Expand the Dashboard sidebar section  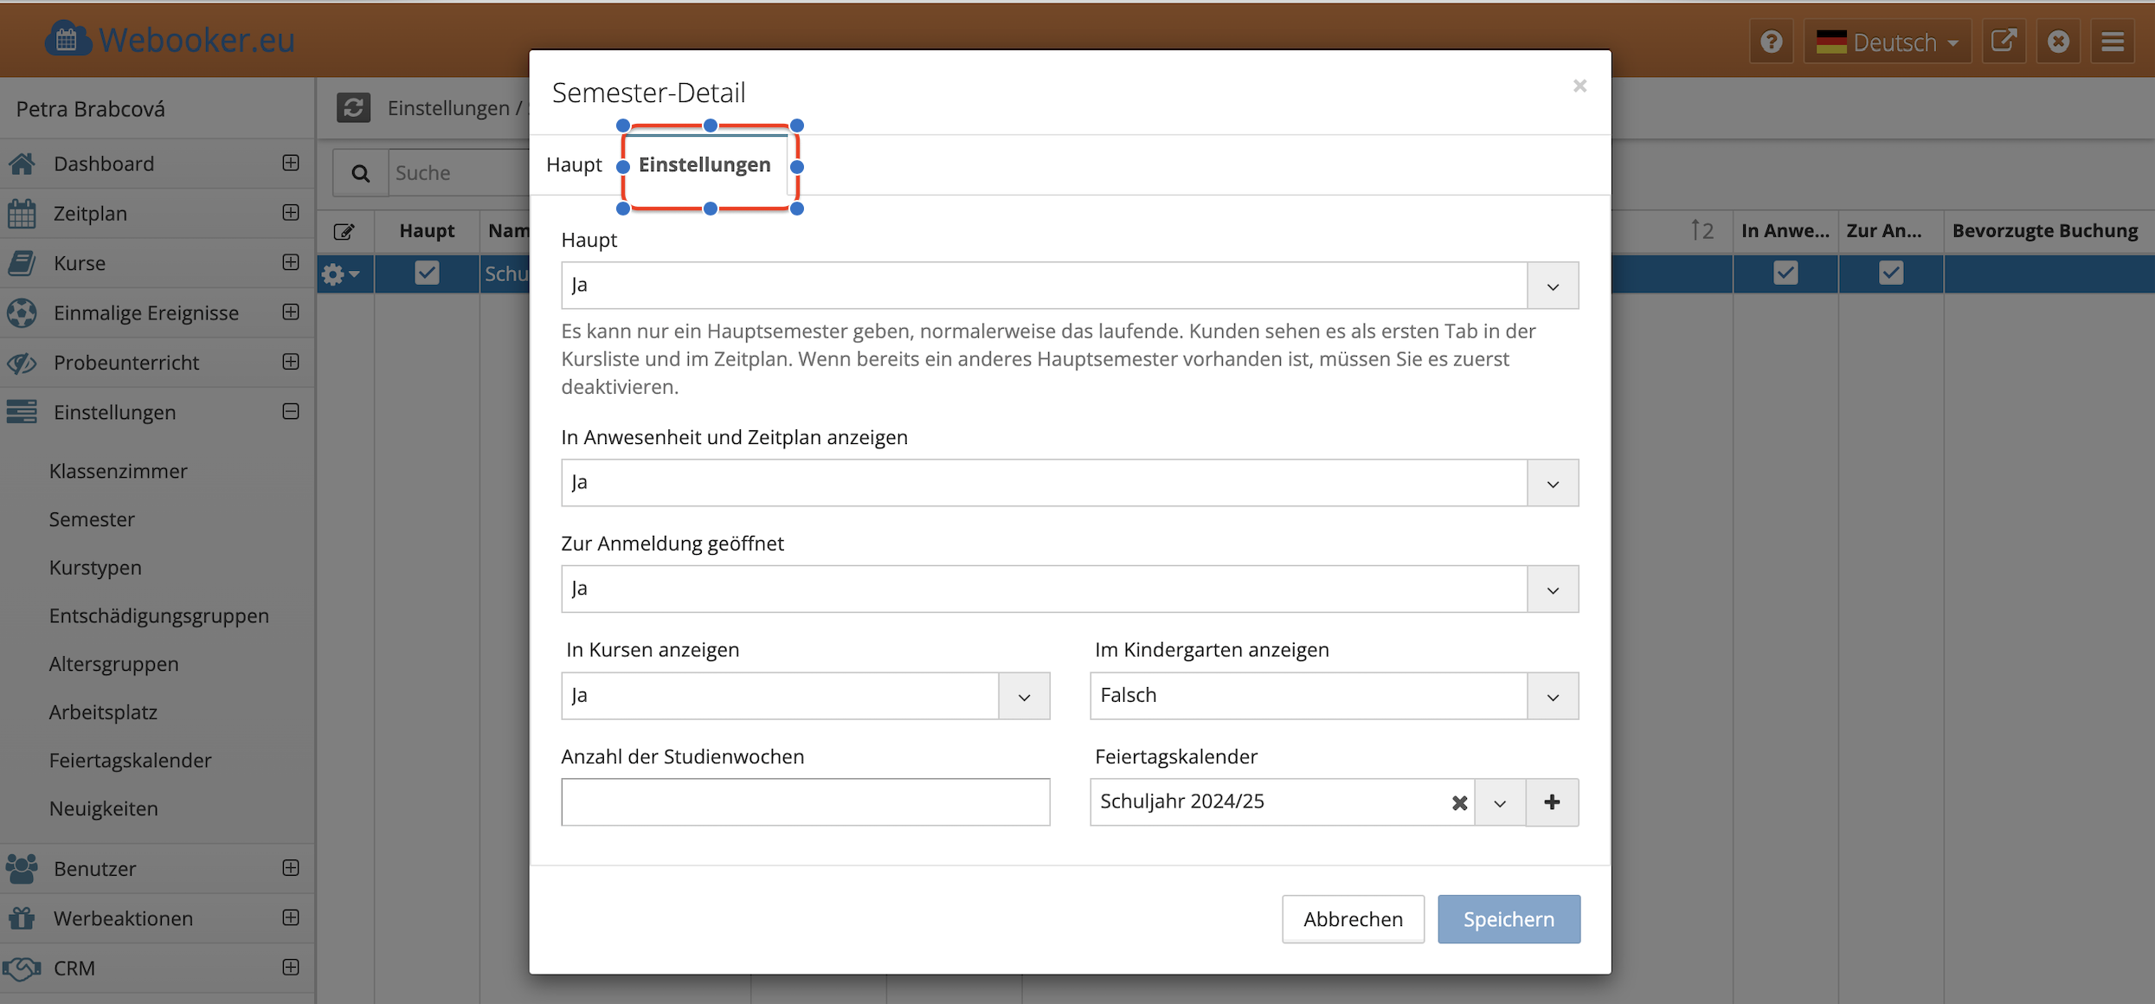291,163
